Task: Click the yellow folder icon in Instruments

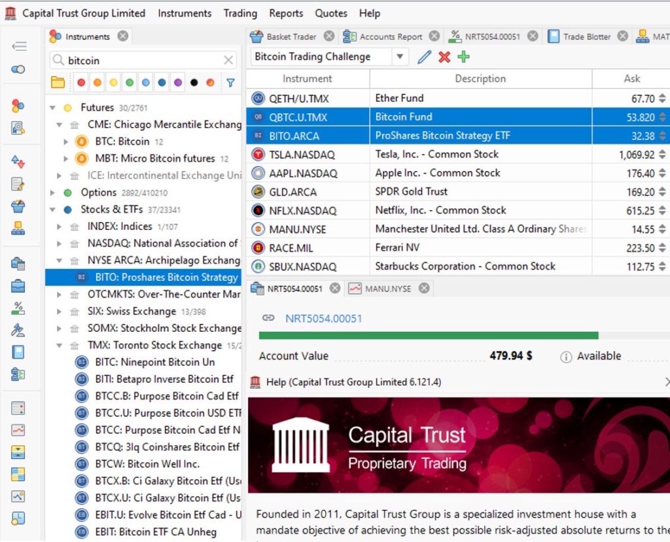Action: click(x=58, y=83)
